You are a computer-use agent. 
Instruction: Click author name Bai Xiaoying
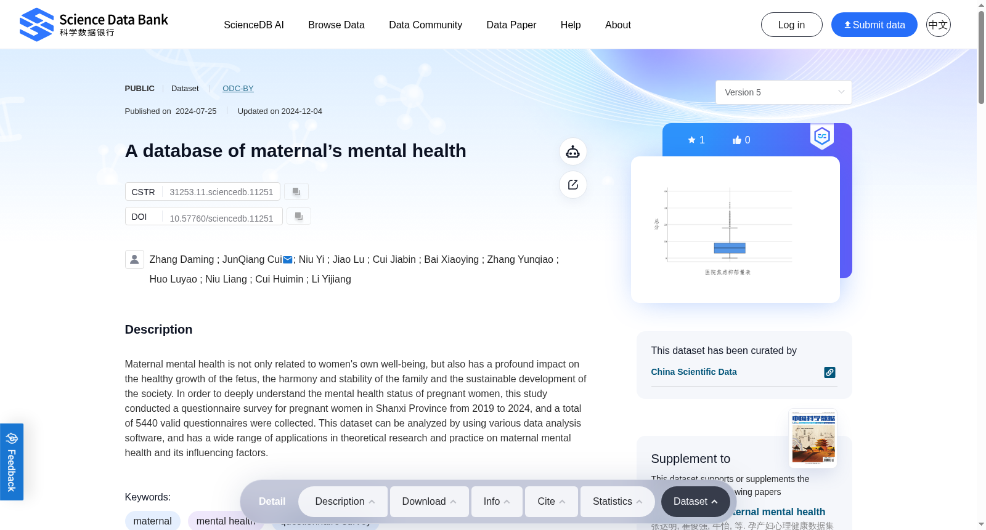tap(451, 260)
